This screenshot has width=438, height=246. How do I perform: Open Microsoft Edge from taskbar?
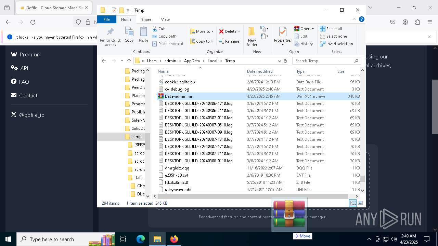[141, 239]
